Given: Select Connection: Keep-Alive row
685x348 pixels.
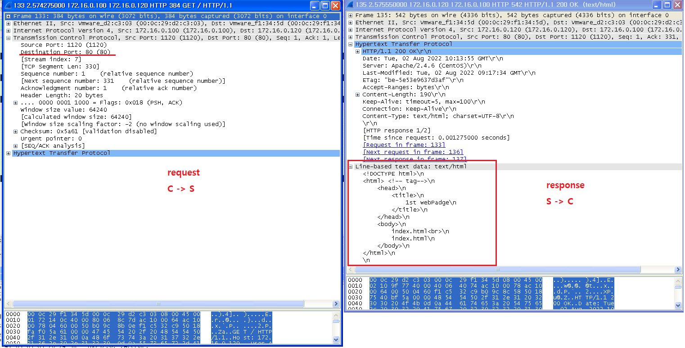Looking at the screenshot, I should (x=409, y=109).
